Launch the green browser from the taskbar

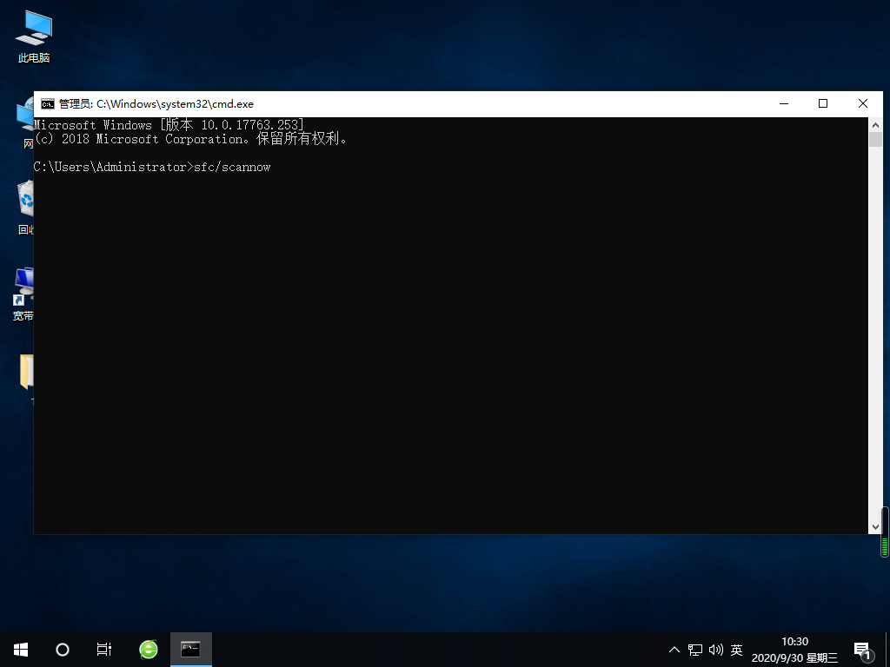pos(148,649)
